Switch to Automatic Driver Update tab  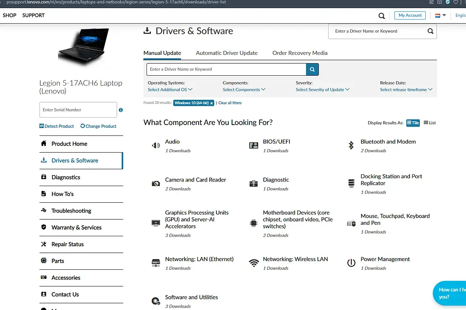(x=227, y=53)
